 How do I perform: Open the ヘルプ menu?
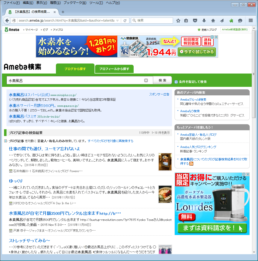(113, 3)
